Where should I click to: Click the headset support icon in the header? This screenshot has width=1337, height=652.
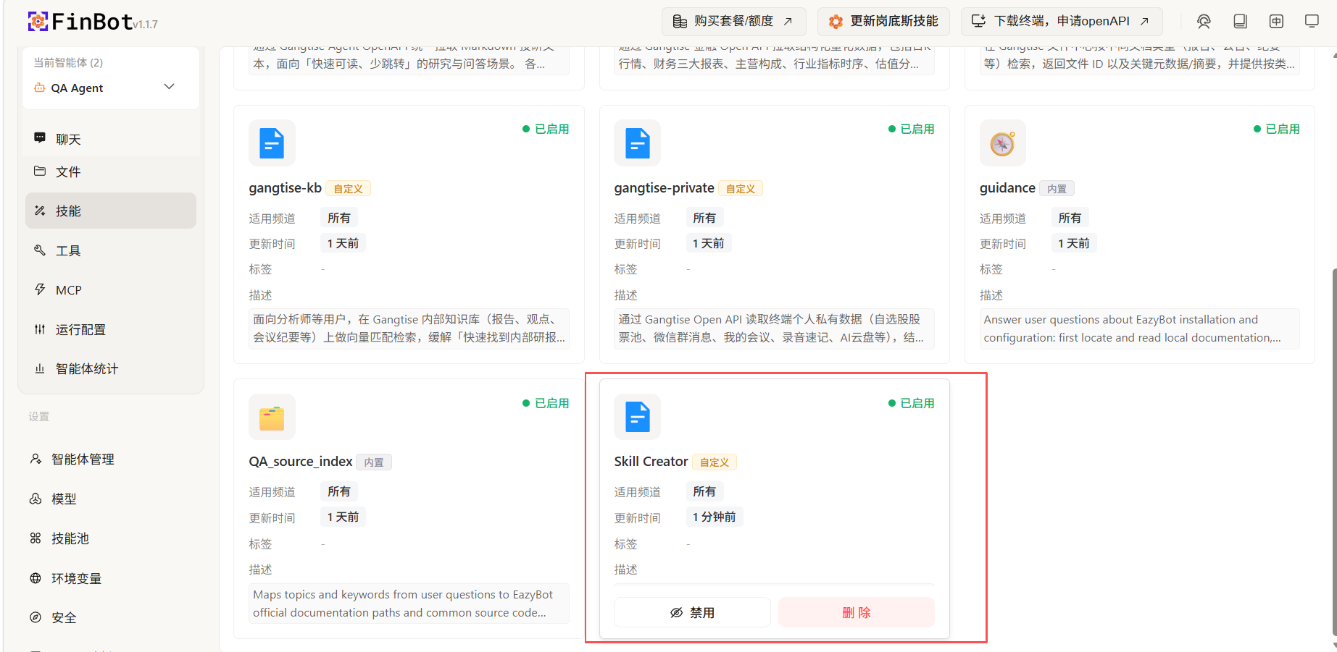1204,22
